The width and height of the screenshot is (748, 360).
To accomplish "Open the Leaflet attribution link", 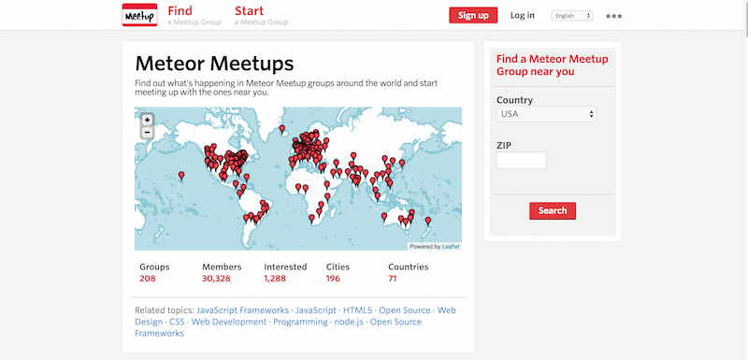I will click(451, 247).
